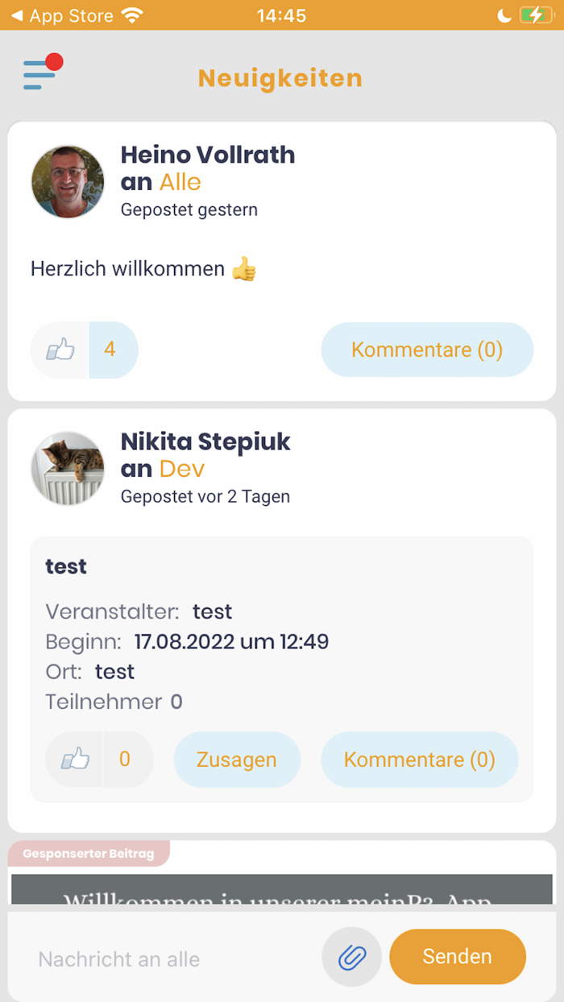Screen dimensions: 564x1002
Task: Select the Alle audience link on Heino's post
Action: [x=179, y=182]
